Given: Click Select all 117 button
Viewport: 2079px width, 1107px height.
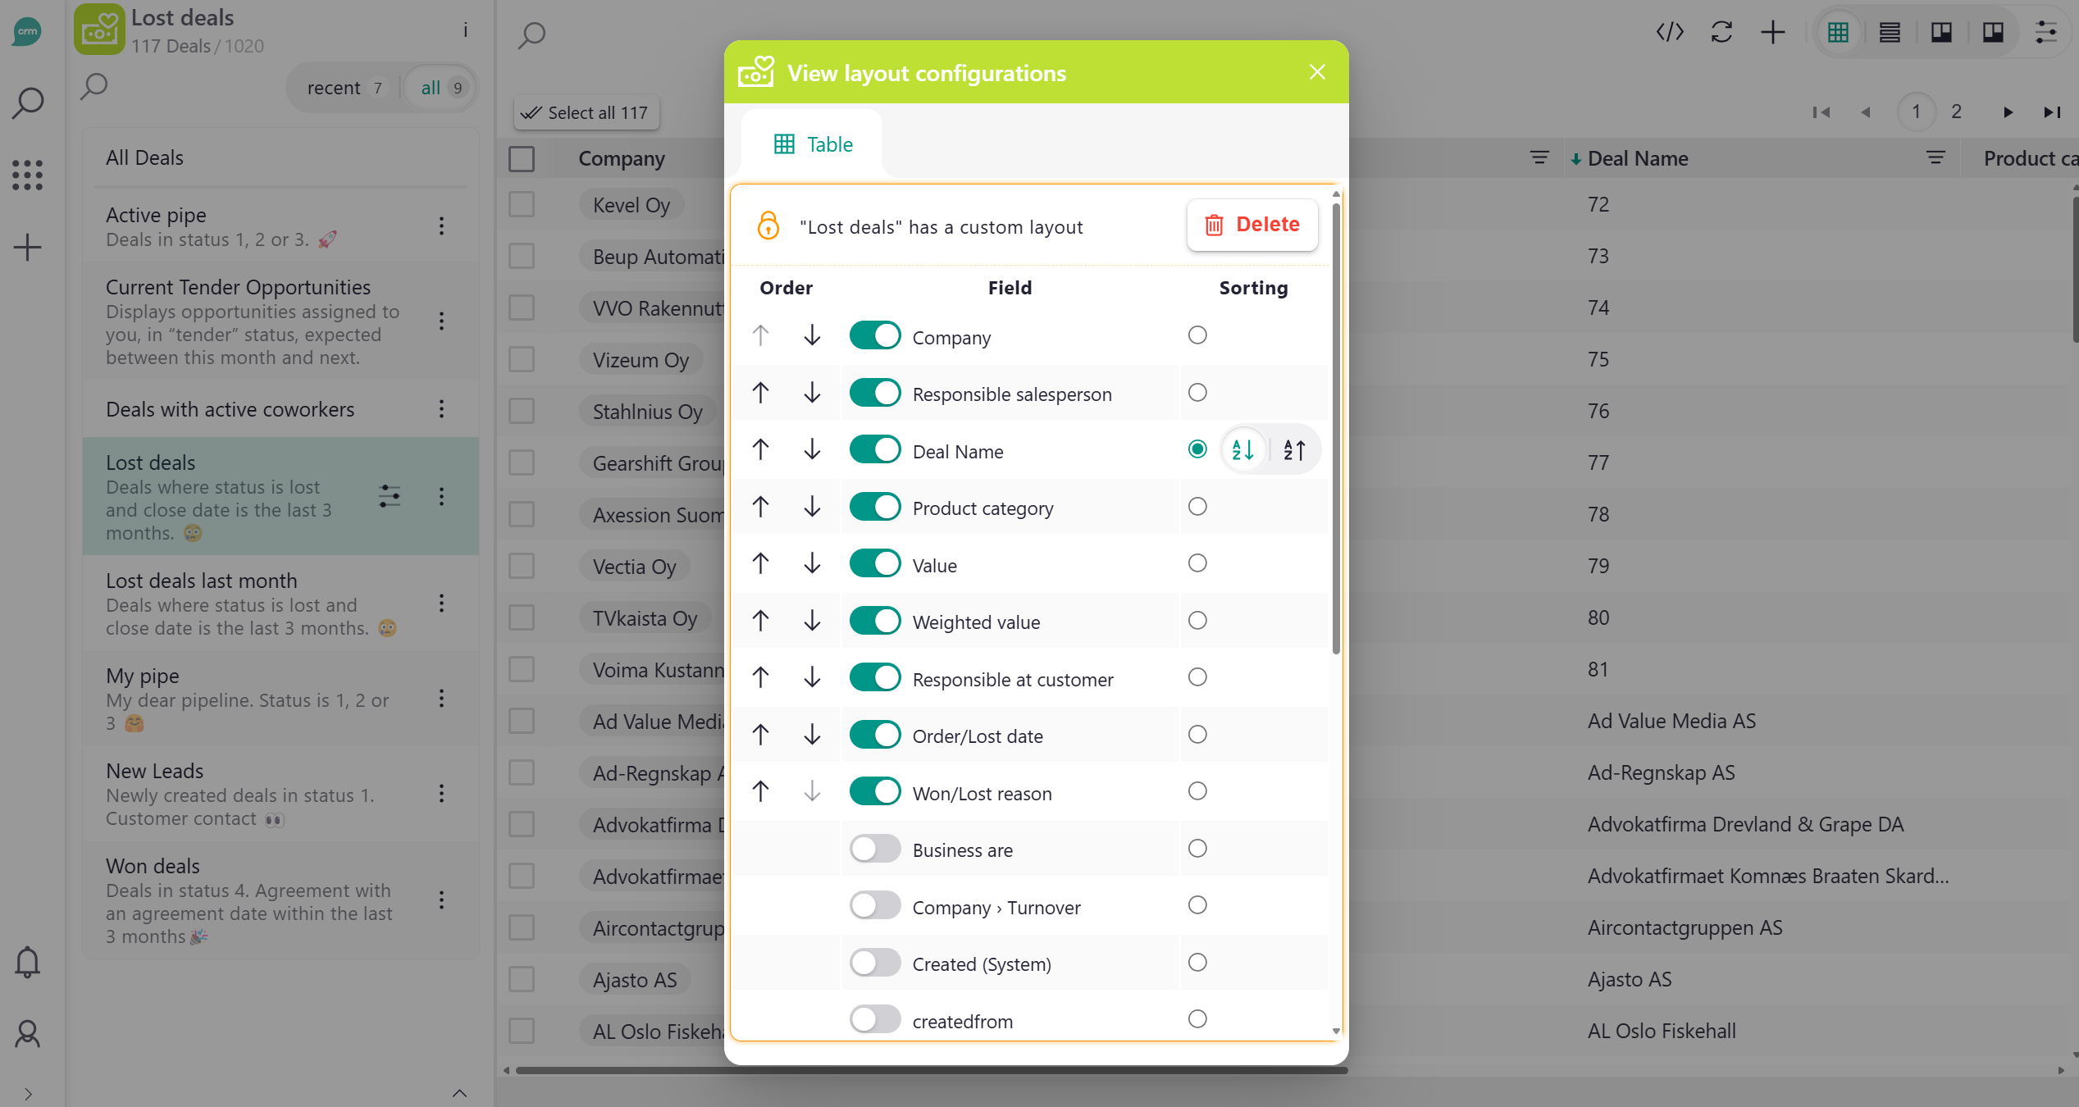Looking at the screenshot, I should click(586, 113).
